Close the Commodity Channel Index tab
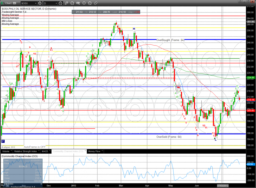The width and height of the screenshot is (256, 188). 85,151
